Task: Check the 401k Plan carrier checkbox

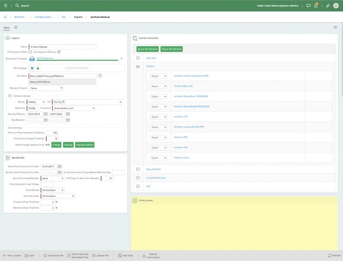Action: click(138, 58)
